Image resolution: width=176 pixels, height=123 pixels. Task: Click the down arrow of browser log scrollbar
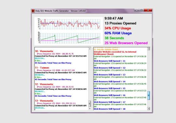(149, 108)
